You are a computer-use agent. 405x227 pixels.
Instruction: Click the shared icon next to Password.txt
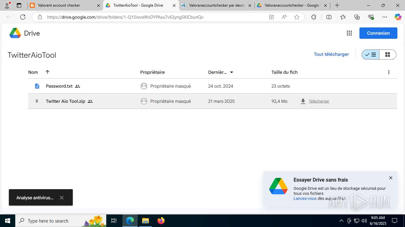78,86
